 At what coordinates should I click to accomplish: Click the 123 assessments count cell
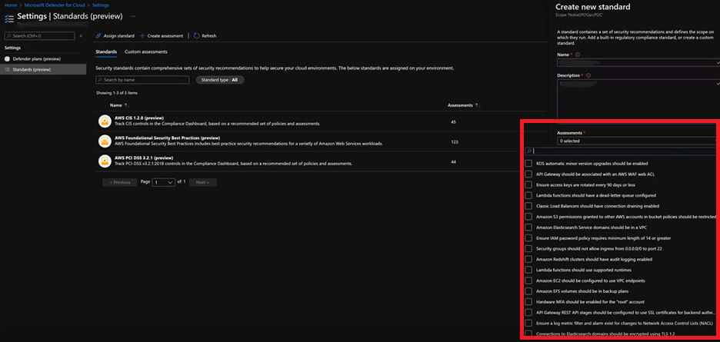click(x=455, y=142)
